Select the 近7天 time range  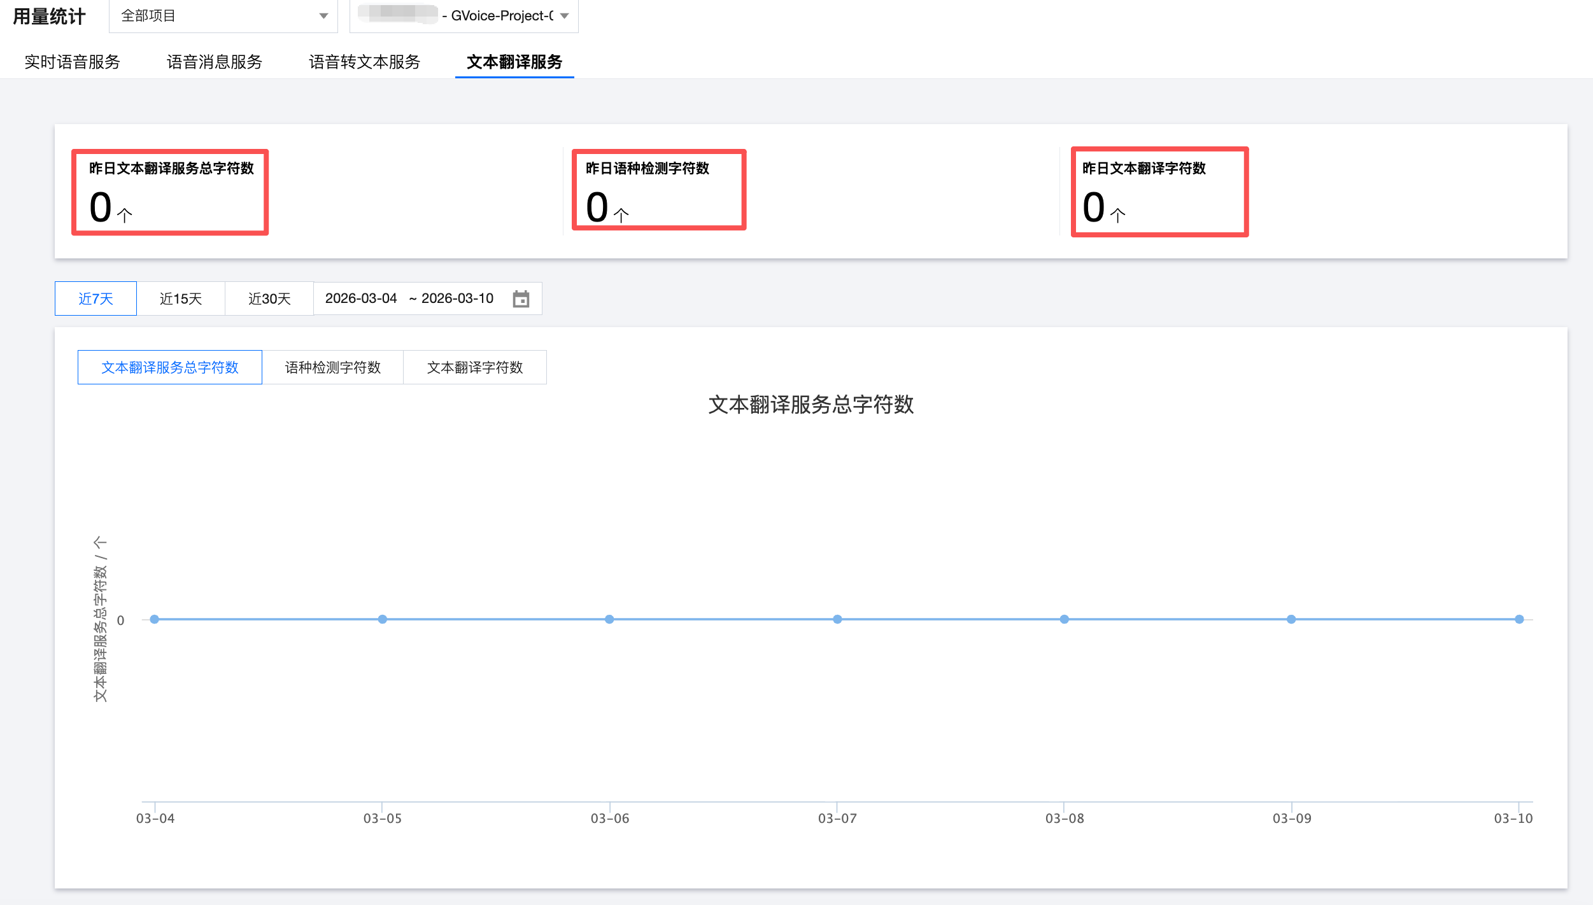tap(96, 298)
